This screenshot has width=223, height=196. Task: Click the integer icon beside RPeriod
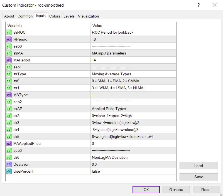(9, 39)
